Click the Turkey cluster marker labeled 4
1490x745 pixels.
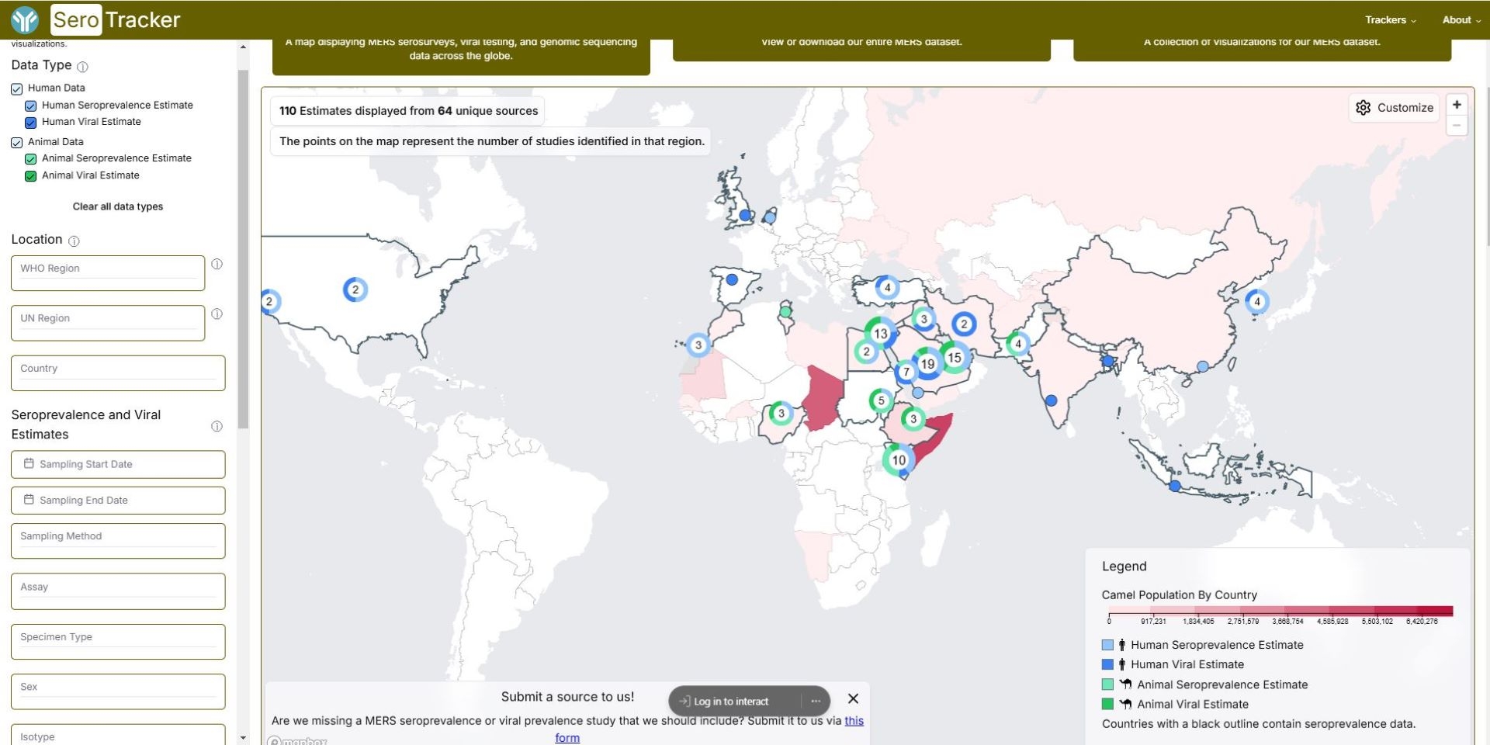(888, 287)
